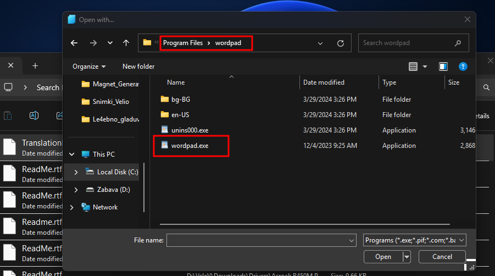Open the Programs file type filter
This screenshot has width=495, height=276.
414,240
